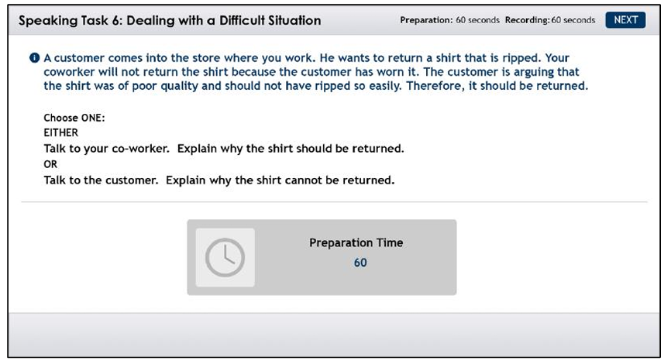Click the 'Choose ONE:' instruction text
671x364 pixels.
point(74,118)
